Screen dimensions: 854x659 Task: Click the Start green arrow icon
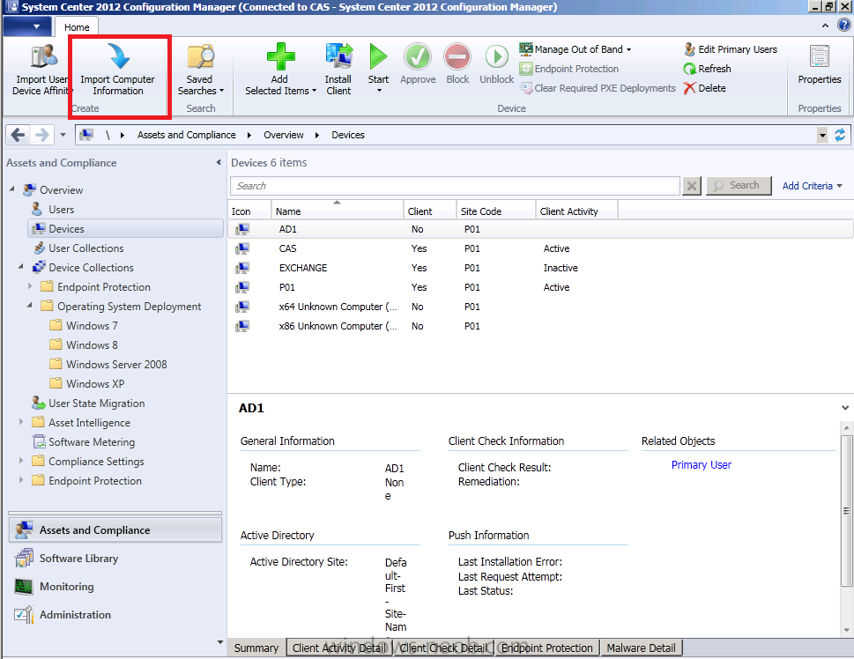pos(378,56)
